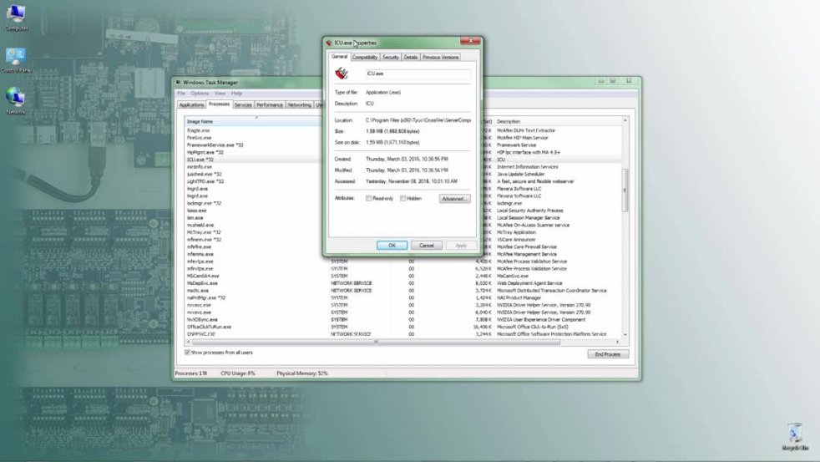
Task: Click the Location path text in Properties
Action: [x=418, y=120]
